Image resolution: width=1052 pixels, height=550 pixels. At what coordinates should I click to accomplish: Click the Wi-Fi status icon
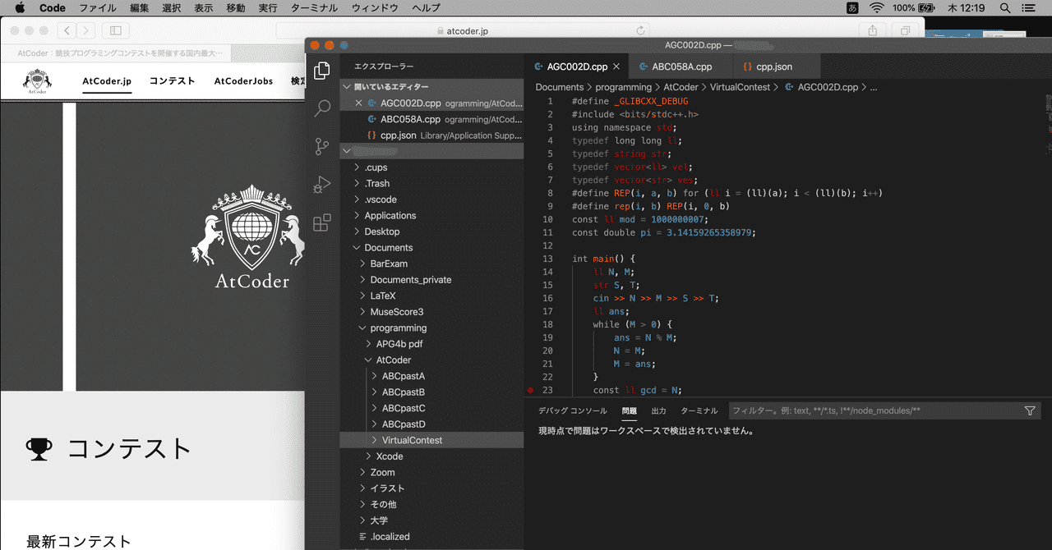tap(877, 7)
